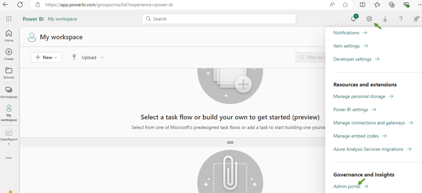Open the notifications bell icon
This screenshot has height=193, width=422.
(354, 19)
